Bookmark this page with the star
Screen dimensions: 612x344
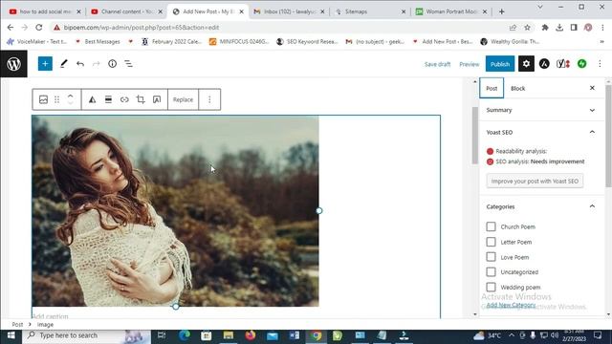(527, 28)
